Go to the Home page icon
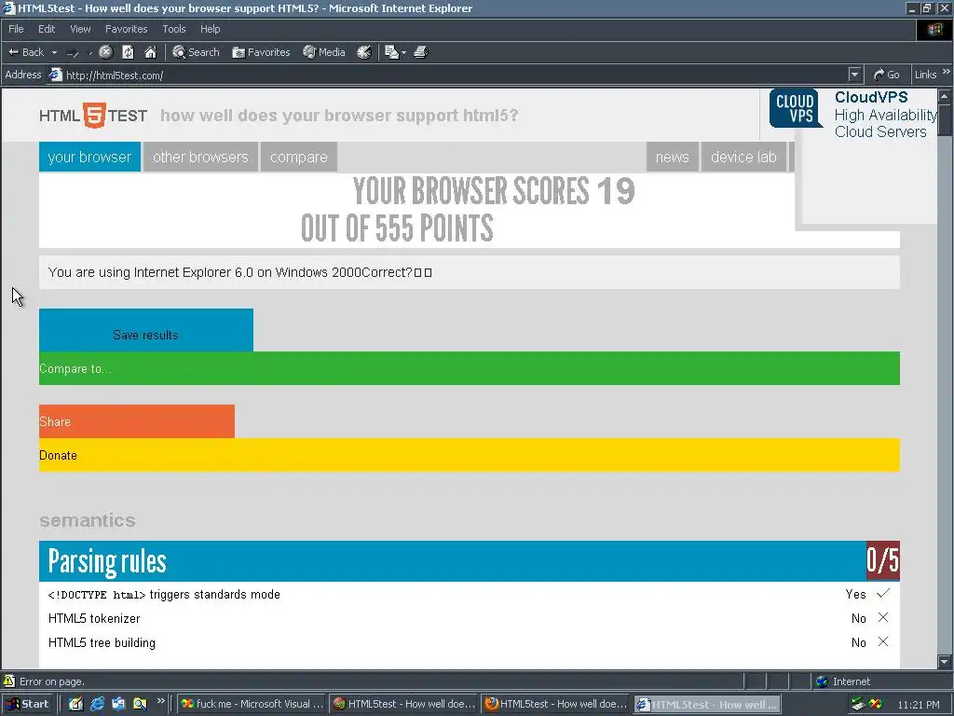This screenshot has height=716, width=954. 150,52
